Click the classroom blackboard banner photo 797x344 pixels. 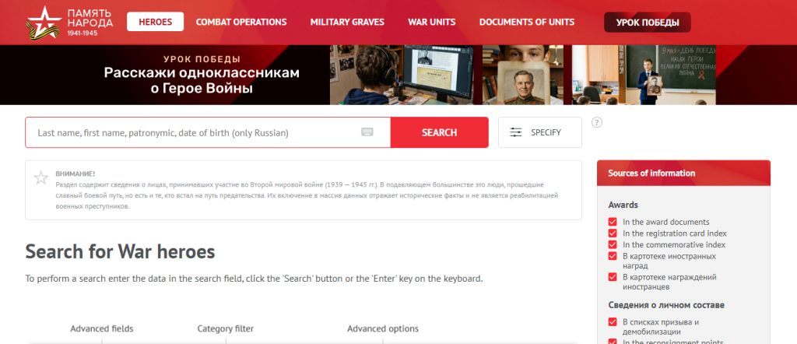[x=644, y=75]
